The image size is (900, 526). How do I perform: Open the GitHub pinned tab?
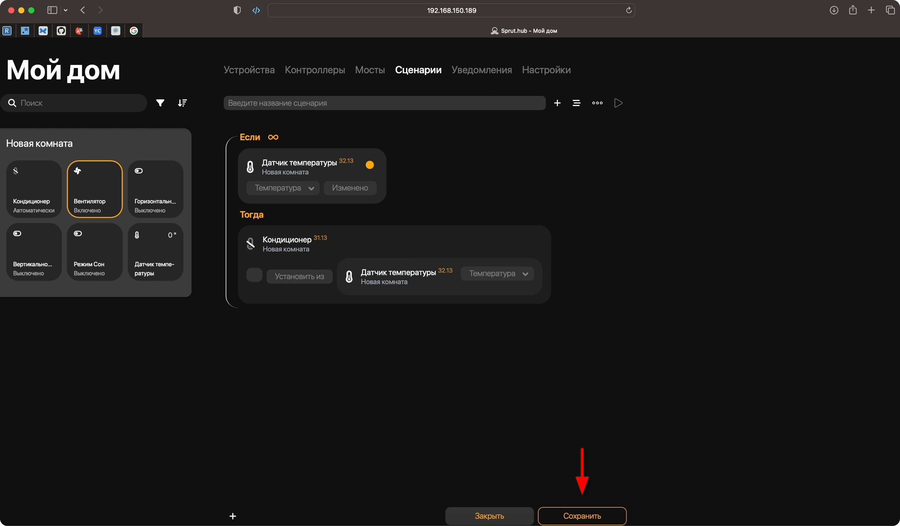coord(61,31)
